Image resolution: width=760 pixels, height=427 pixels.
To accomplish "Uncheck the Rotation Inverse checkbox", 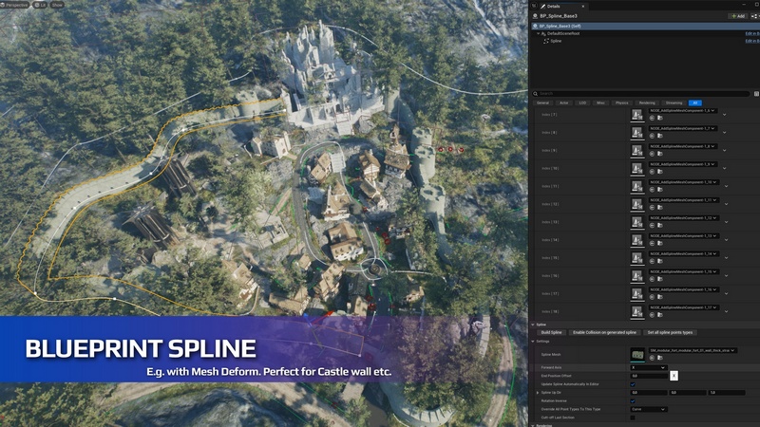I will point(634,400).
